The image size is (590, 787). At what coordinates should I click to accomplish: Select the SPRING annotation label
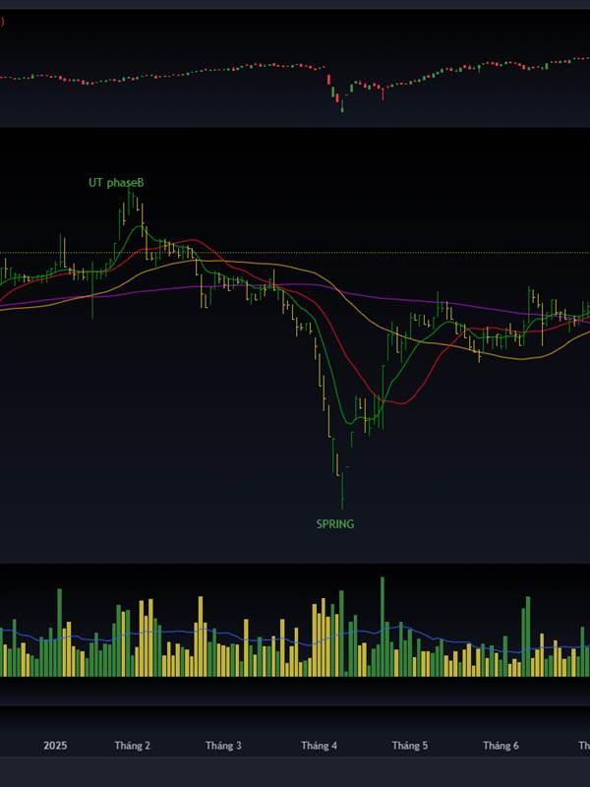[335, 524]
